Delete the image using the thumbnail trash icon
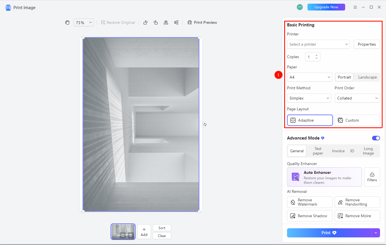The image size is (386, 245). click(x=130, y=235)
